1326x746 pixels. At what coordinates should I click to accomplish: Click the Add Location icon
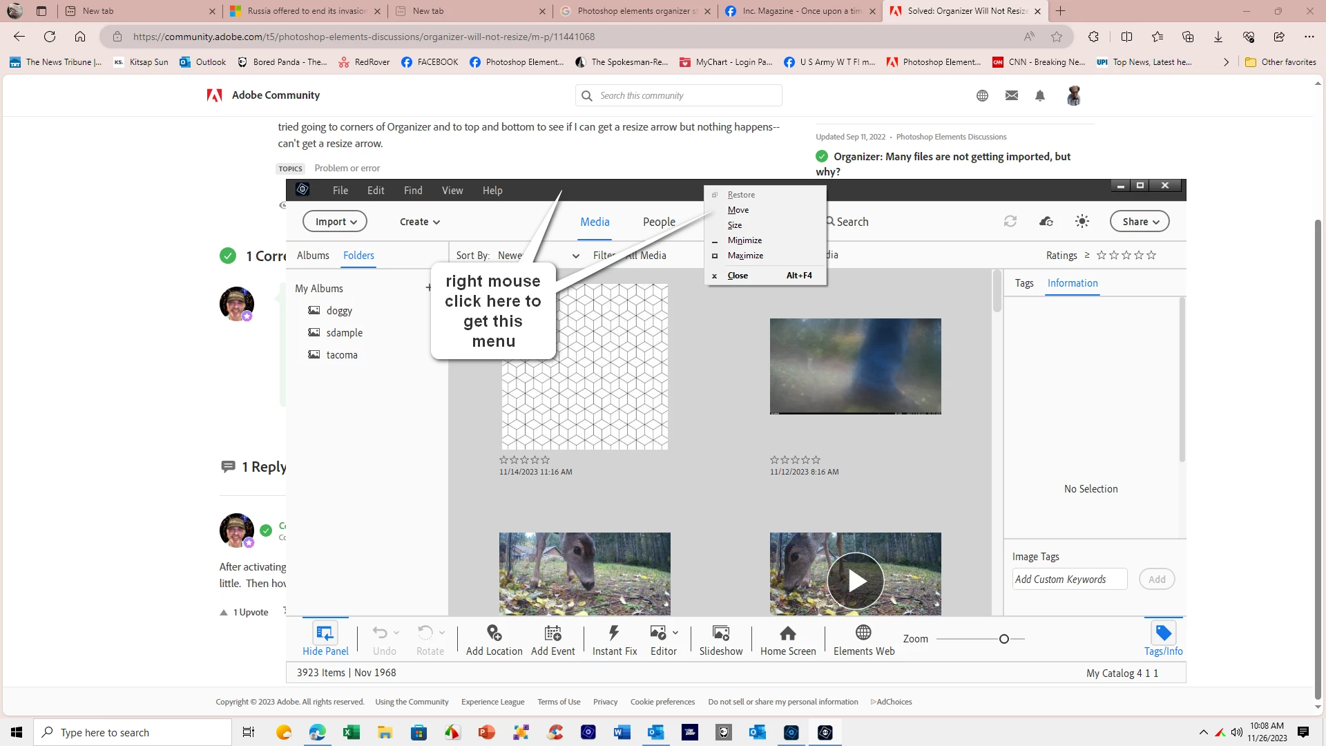tap(494, 633)
